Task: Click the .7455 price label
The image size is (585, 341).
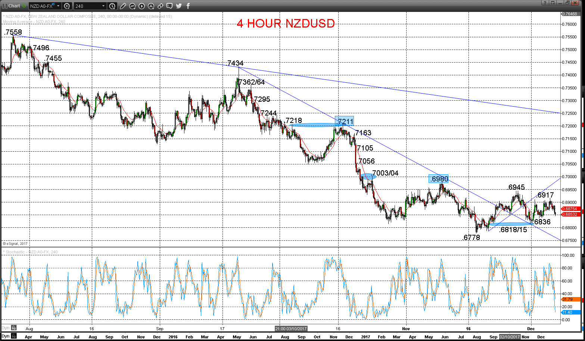Action: coord(53,59)
